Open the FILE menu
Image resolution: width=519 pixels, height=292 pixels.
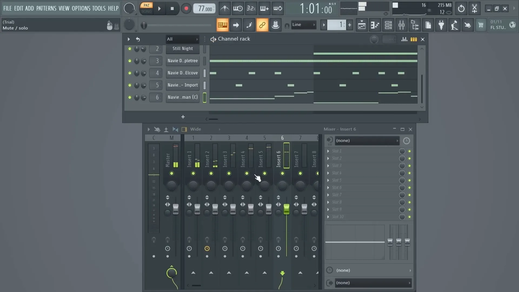8,8
